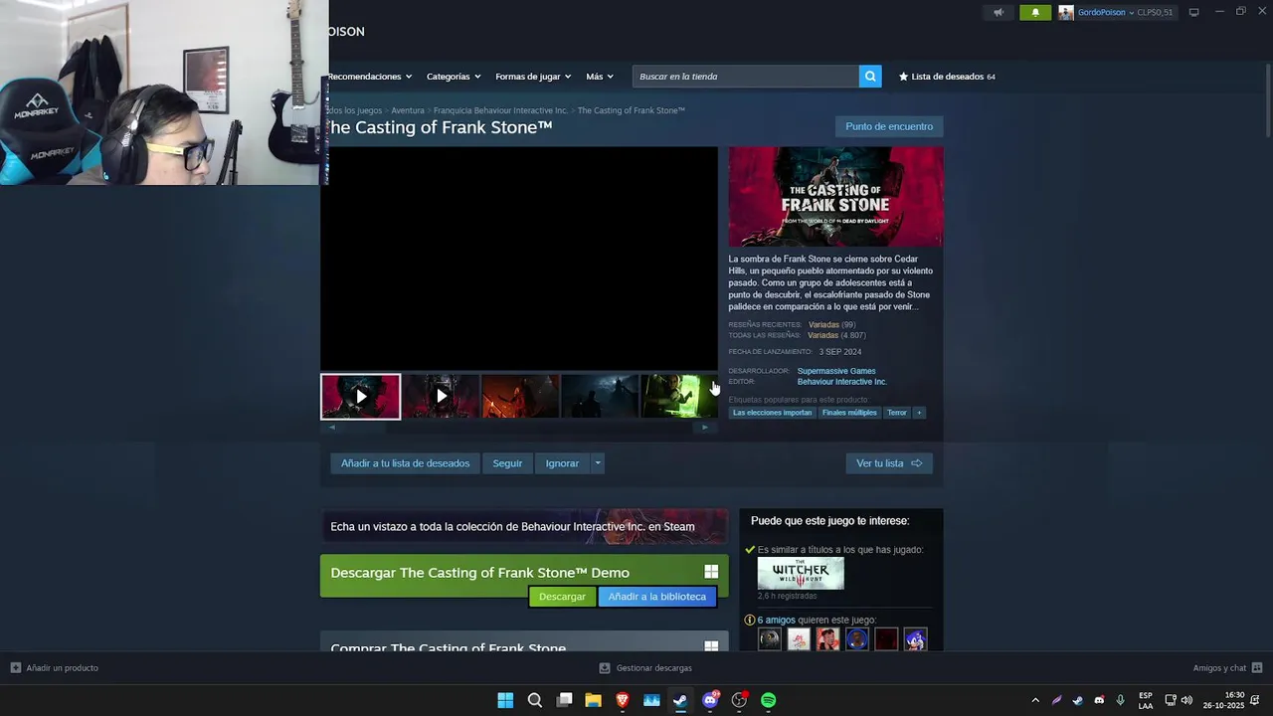Open the Punto de encuentro hub
Screen dimensions: 1273x716
point(889,126)
